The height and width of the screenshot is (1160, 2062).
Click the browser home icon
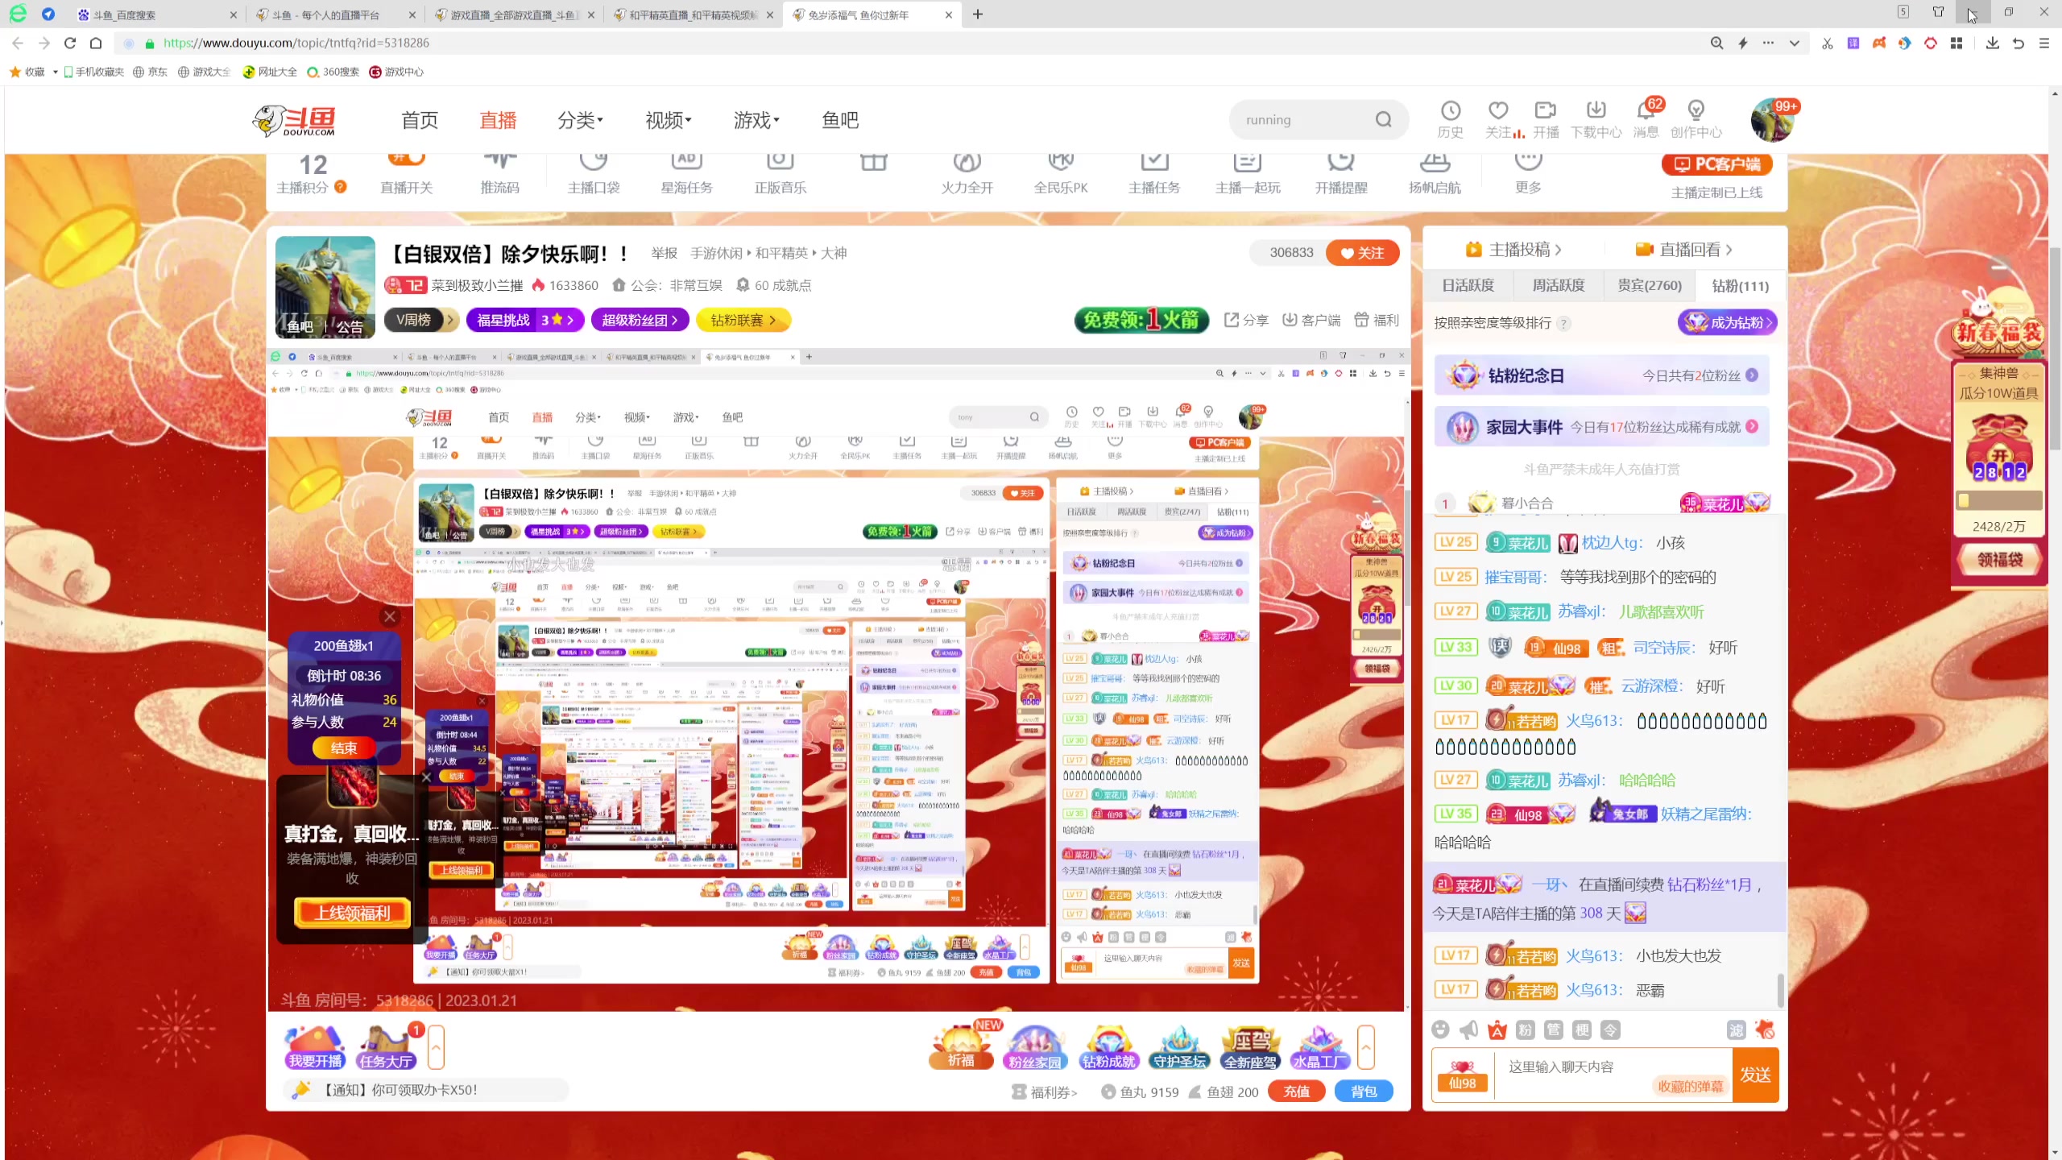click(x=96, y=43)
